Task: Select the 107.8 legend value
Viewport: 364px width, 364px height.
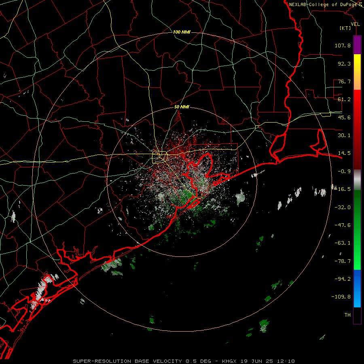Action: 343,45
